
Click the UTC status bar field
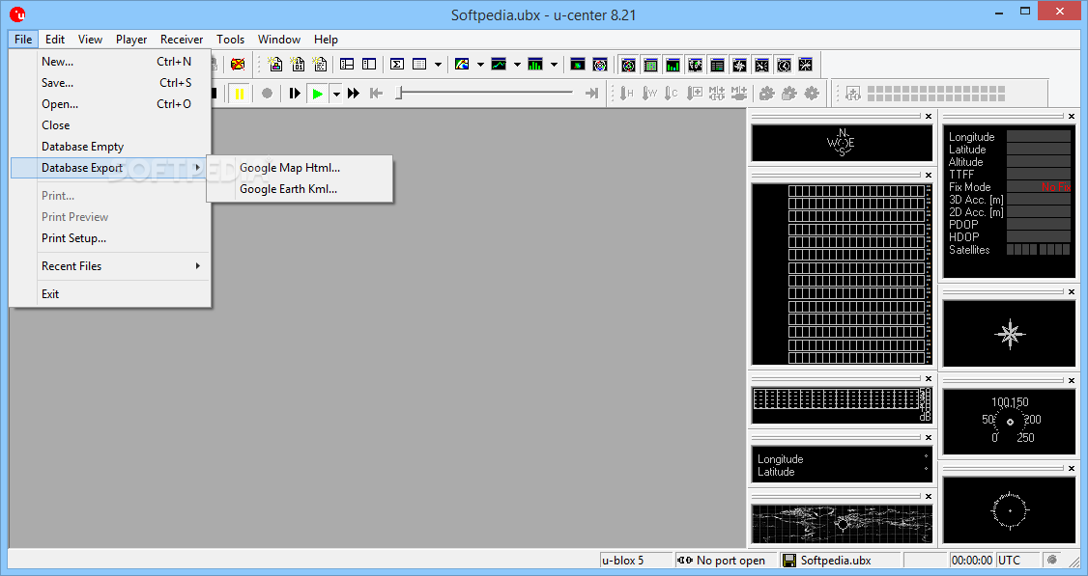click(1016, 560)
